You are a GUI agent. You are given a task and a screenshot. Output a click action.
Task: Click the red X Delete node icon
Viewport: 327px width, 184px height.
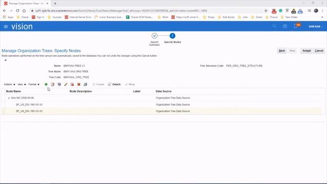tap(79, 84)
